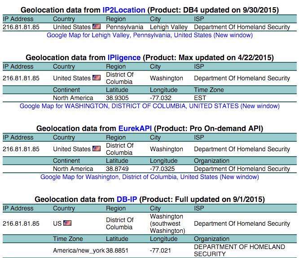Click longitude value -77.021
Screen dimensions: 299x258
(160, 250)
